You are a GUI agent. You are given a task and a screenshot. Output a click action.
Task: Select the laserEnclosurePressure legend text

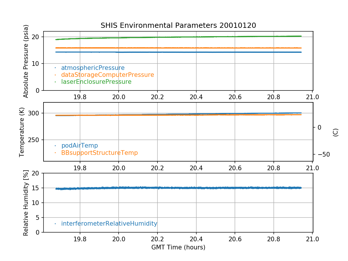(96, 82)
